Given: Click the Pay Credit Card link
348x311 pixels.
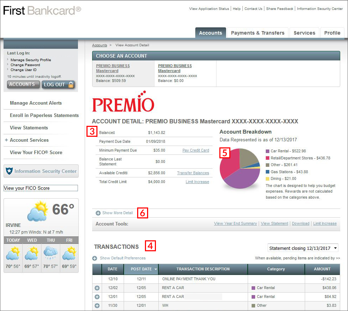Looking at the screenshot, I should [196, 150].
